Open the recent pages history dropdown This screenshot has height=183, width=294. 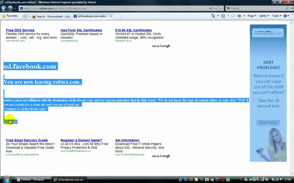pyautogui.click(x=15, y=8)
